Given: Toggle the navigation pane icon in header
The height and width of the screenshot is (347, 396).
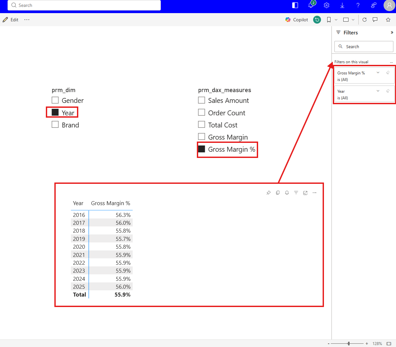Looking at the screenshot, I should [x=295, y=5].
